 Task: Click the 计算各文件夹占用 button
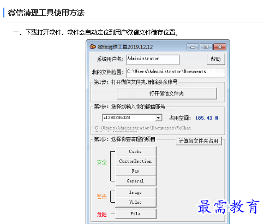coord(199,141)
